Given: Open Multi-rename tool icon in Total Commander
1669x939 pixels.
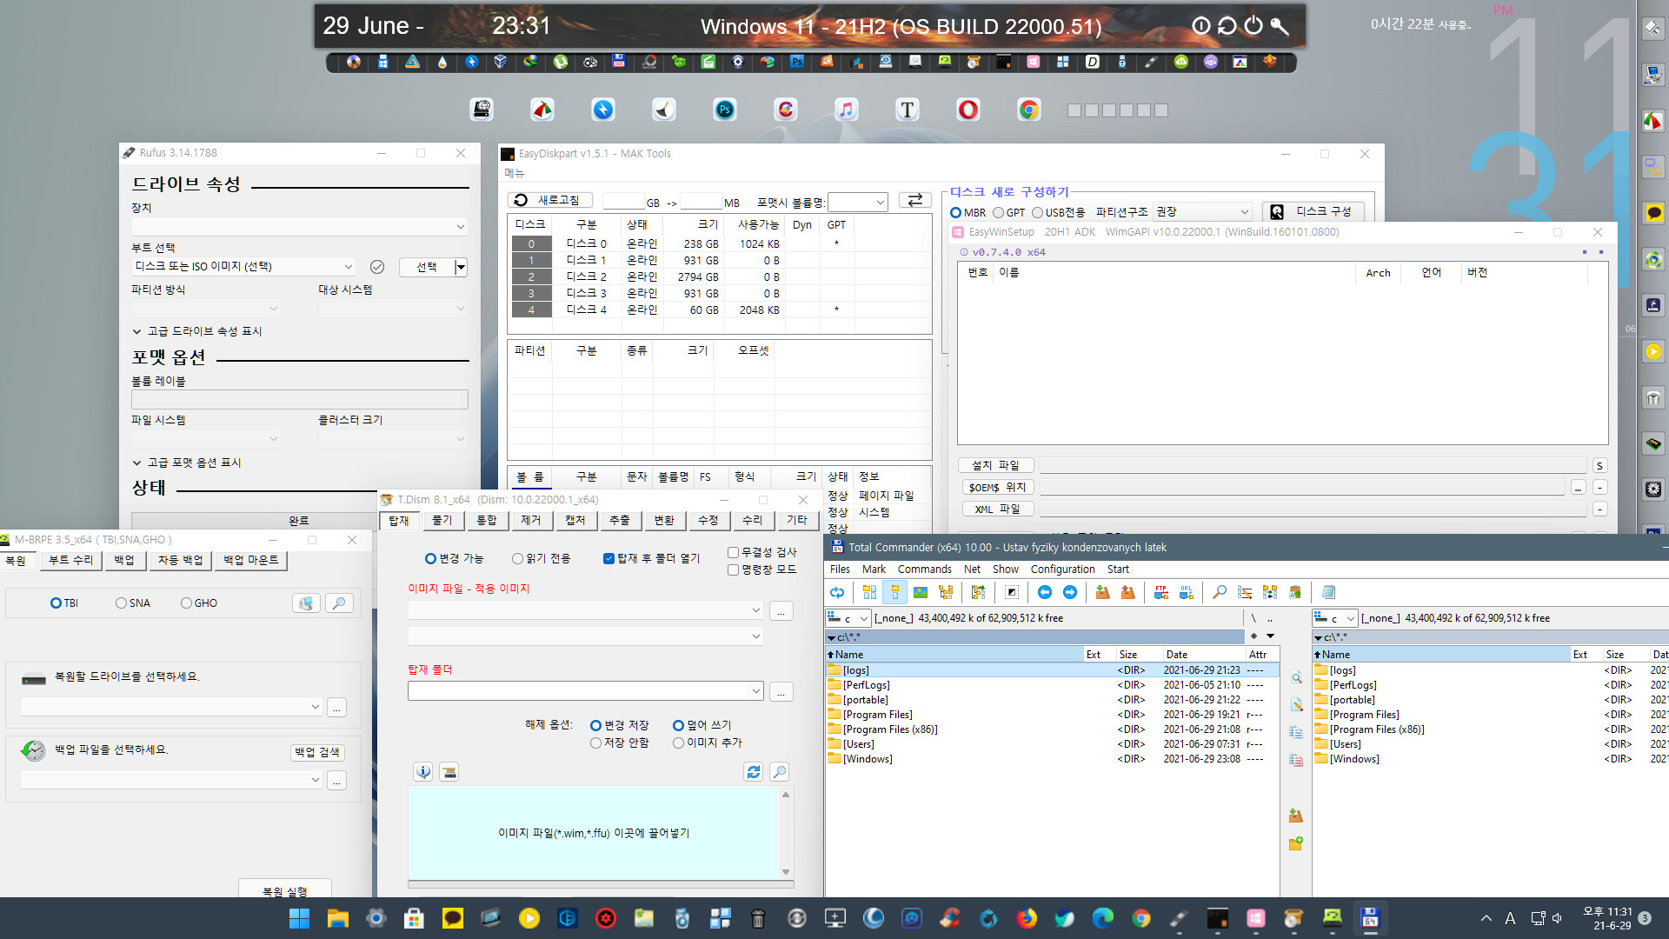Looking at the screenshot, I should click(x=1245, y=592).
